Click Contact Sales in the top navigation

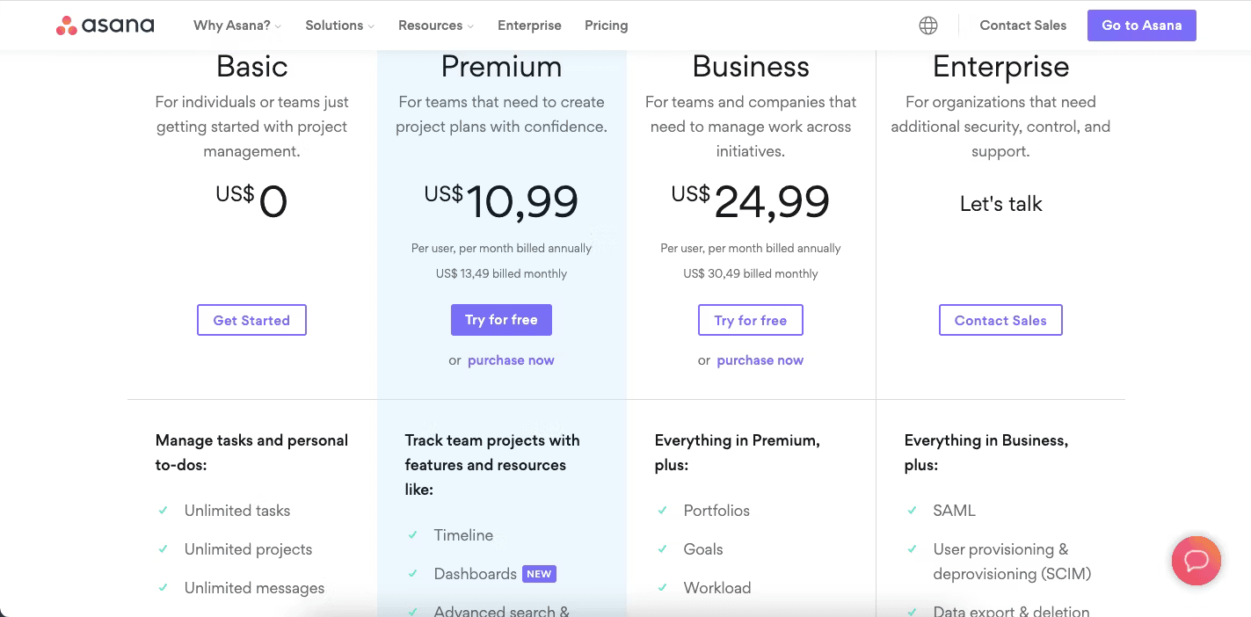click(x=1023, y=25)
